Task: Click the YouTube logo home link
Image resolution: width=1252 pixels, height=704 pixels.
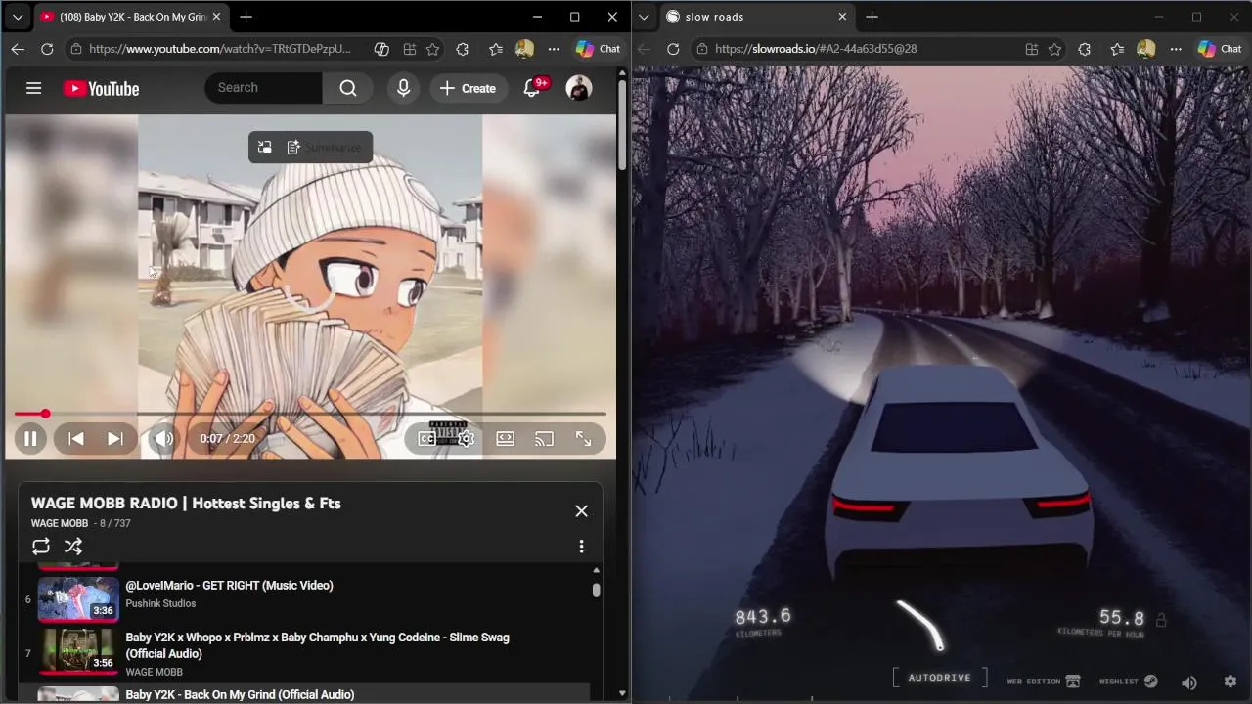Action: pos(101,88)
